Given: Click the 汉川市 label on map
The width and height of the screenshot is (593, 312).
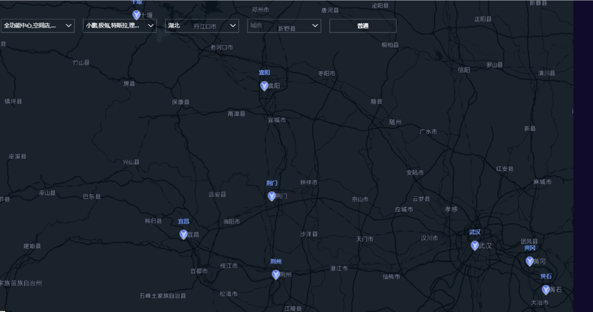Looking at the screenshot, I should (429, 238).
